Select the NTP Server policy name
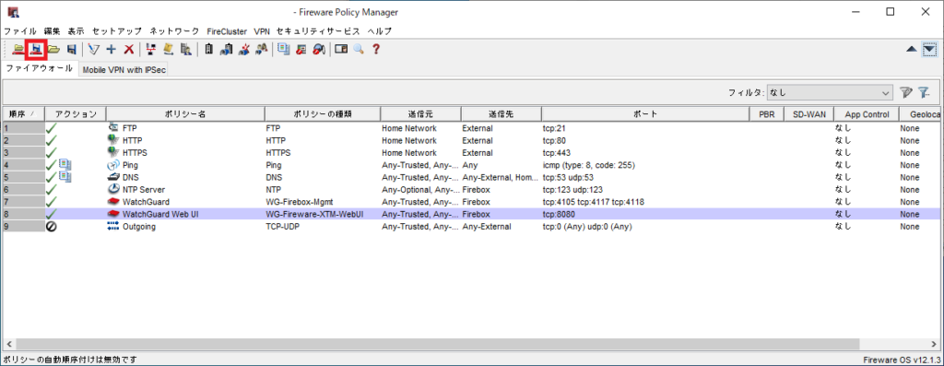944x366 pixels. [x=144, y=190]
